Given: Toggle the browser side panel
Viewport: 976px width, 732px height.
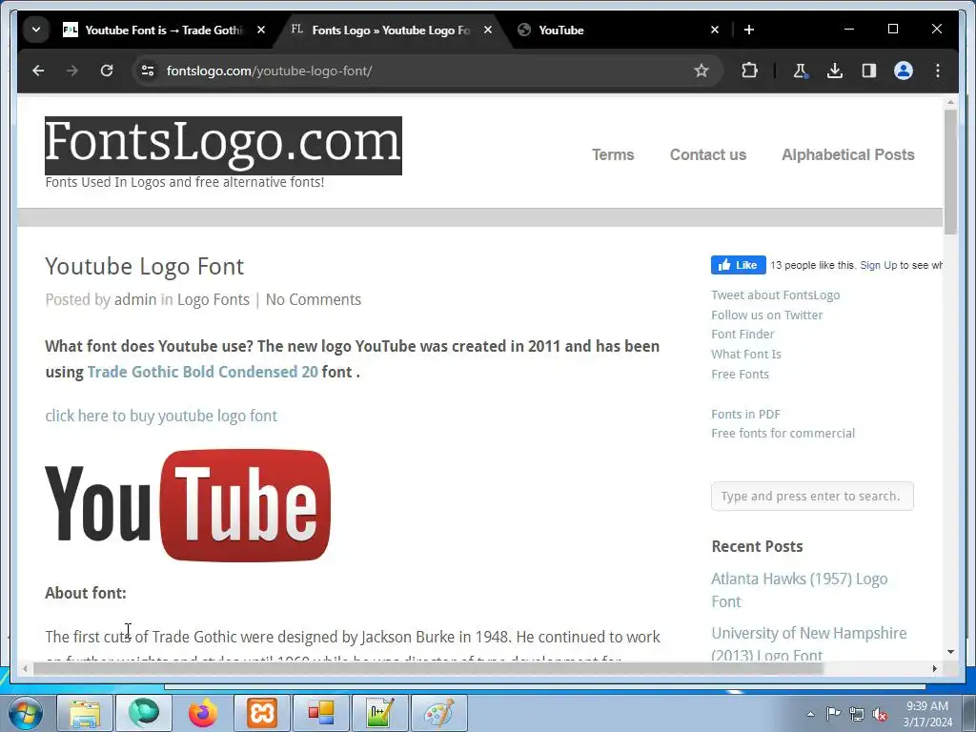Looking at the screenshot, I should [x=869, y=71].
